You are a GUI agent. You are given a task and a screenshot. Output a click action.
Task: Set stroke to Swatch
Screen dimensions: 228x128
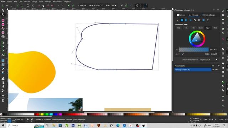(x=203, y=20)
